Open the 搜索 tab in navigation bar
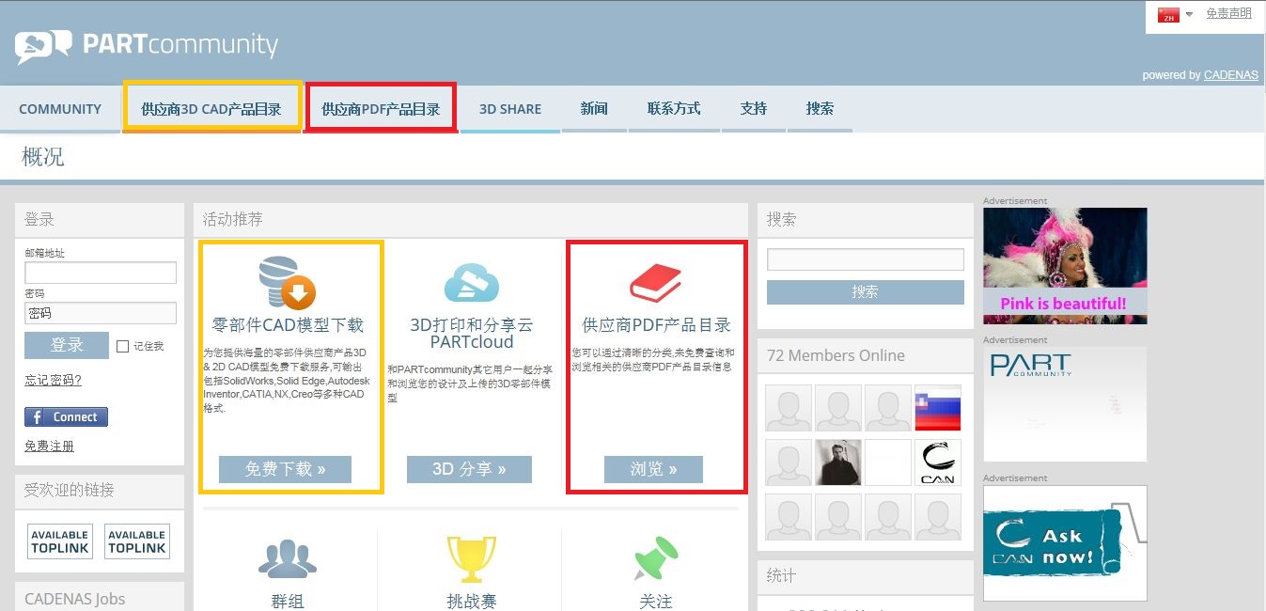 [820, 109]
